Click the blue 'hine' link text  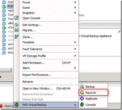(x=82, y=15)
